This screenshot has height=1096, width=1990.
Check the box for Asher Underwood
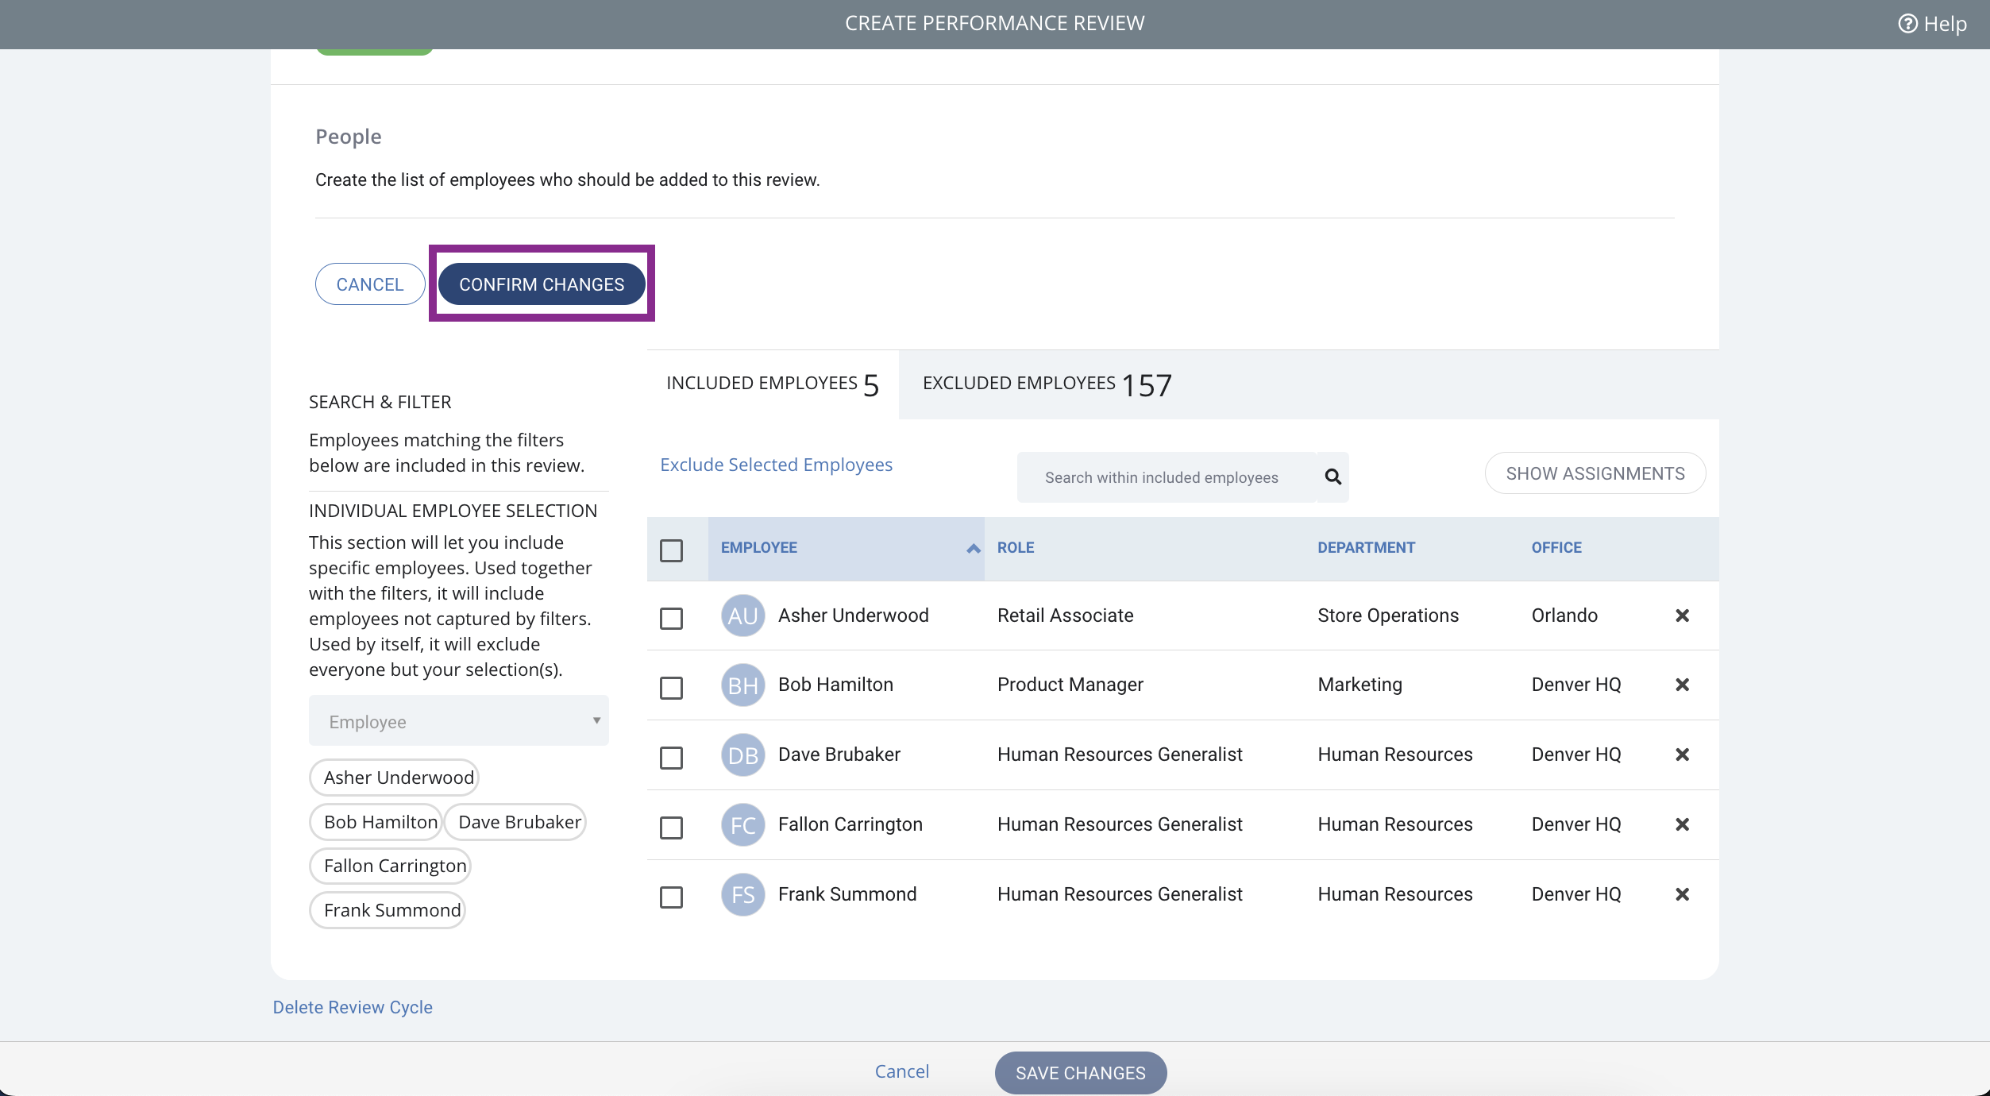pos(671,618)
